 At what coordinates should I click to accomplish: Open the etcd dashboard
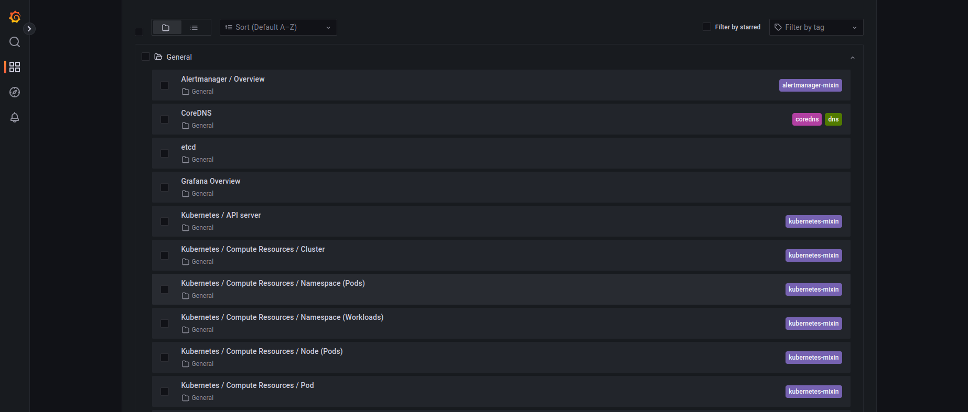click(x=189, y=147)
